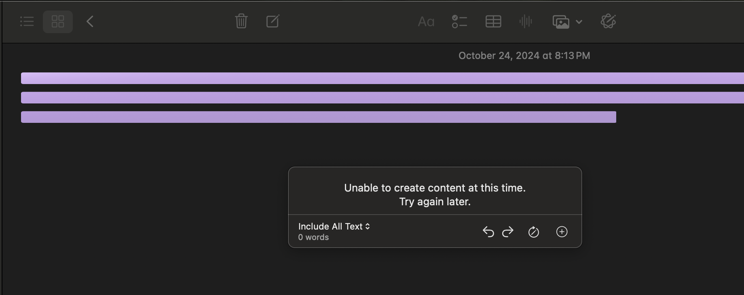The image size is (744, 295).
Task: Expand the media dropdown arrow
Action: [579, 22]
